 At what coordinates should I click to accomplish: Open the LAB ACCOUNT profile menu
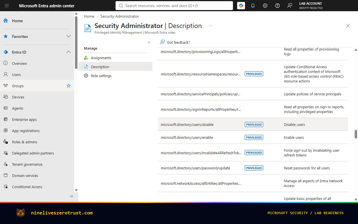[x=311, y=6]
